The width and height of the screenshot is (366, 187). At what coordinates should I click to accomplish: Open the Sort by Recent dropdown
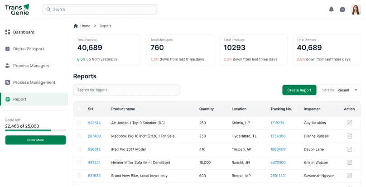[x=340, y=90]
